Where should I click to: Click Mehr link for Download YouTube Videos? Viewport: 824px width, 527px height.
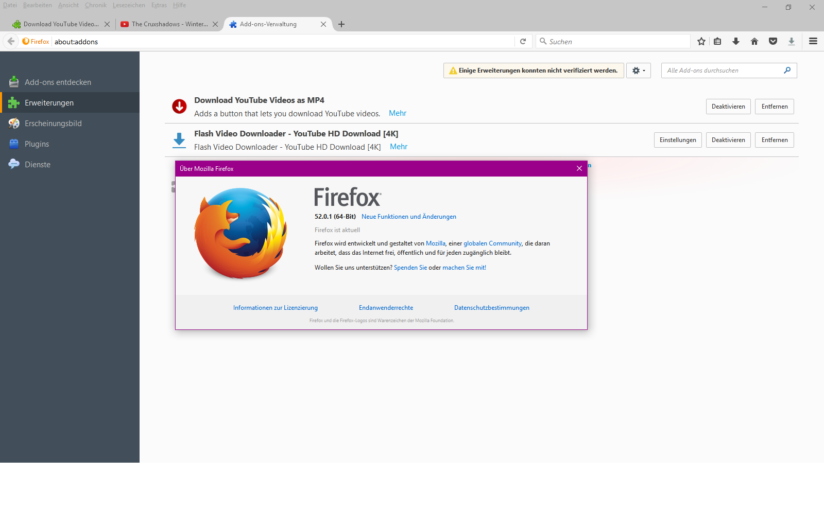coord(398,113)
